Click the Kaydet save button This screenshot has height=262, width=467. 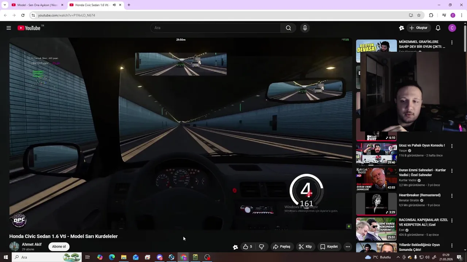pos(329,247)
